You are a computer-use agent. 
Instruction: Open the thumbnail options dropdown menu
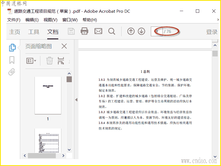[31, 61]
